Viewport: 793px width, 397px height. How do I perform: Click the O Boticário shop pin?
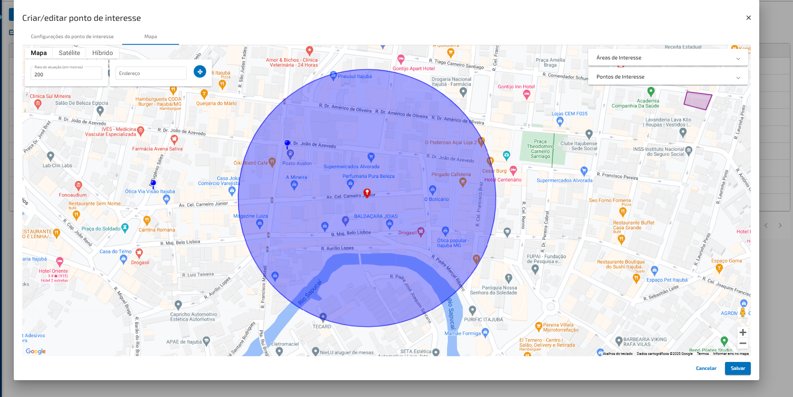433,190
